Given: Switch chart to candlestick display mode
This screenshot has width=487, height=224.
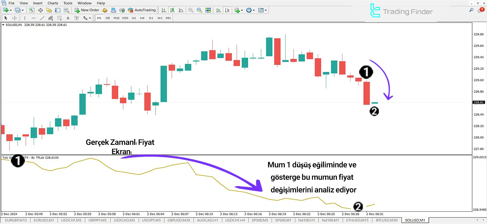Looking at the screenshot, I should pyautogui.click(x=172, y=10).
